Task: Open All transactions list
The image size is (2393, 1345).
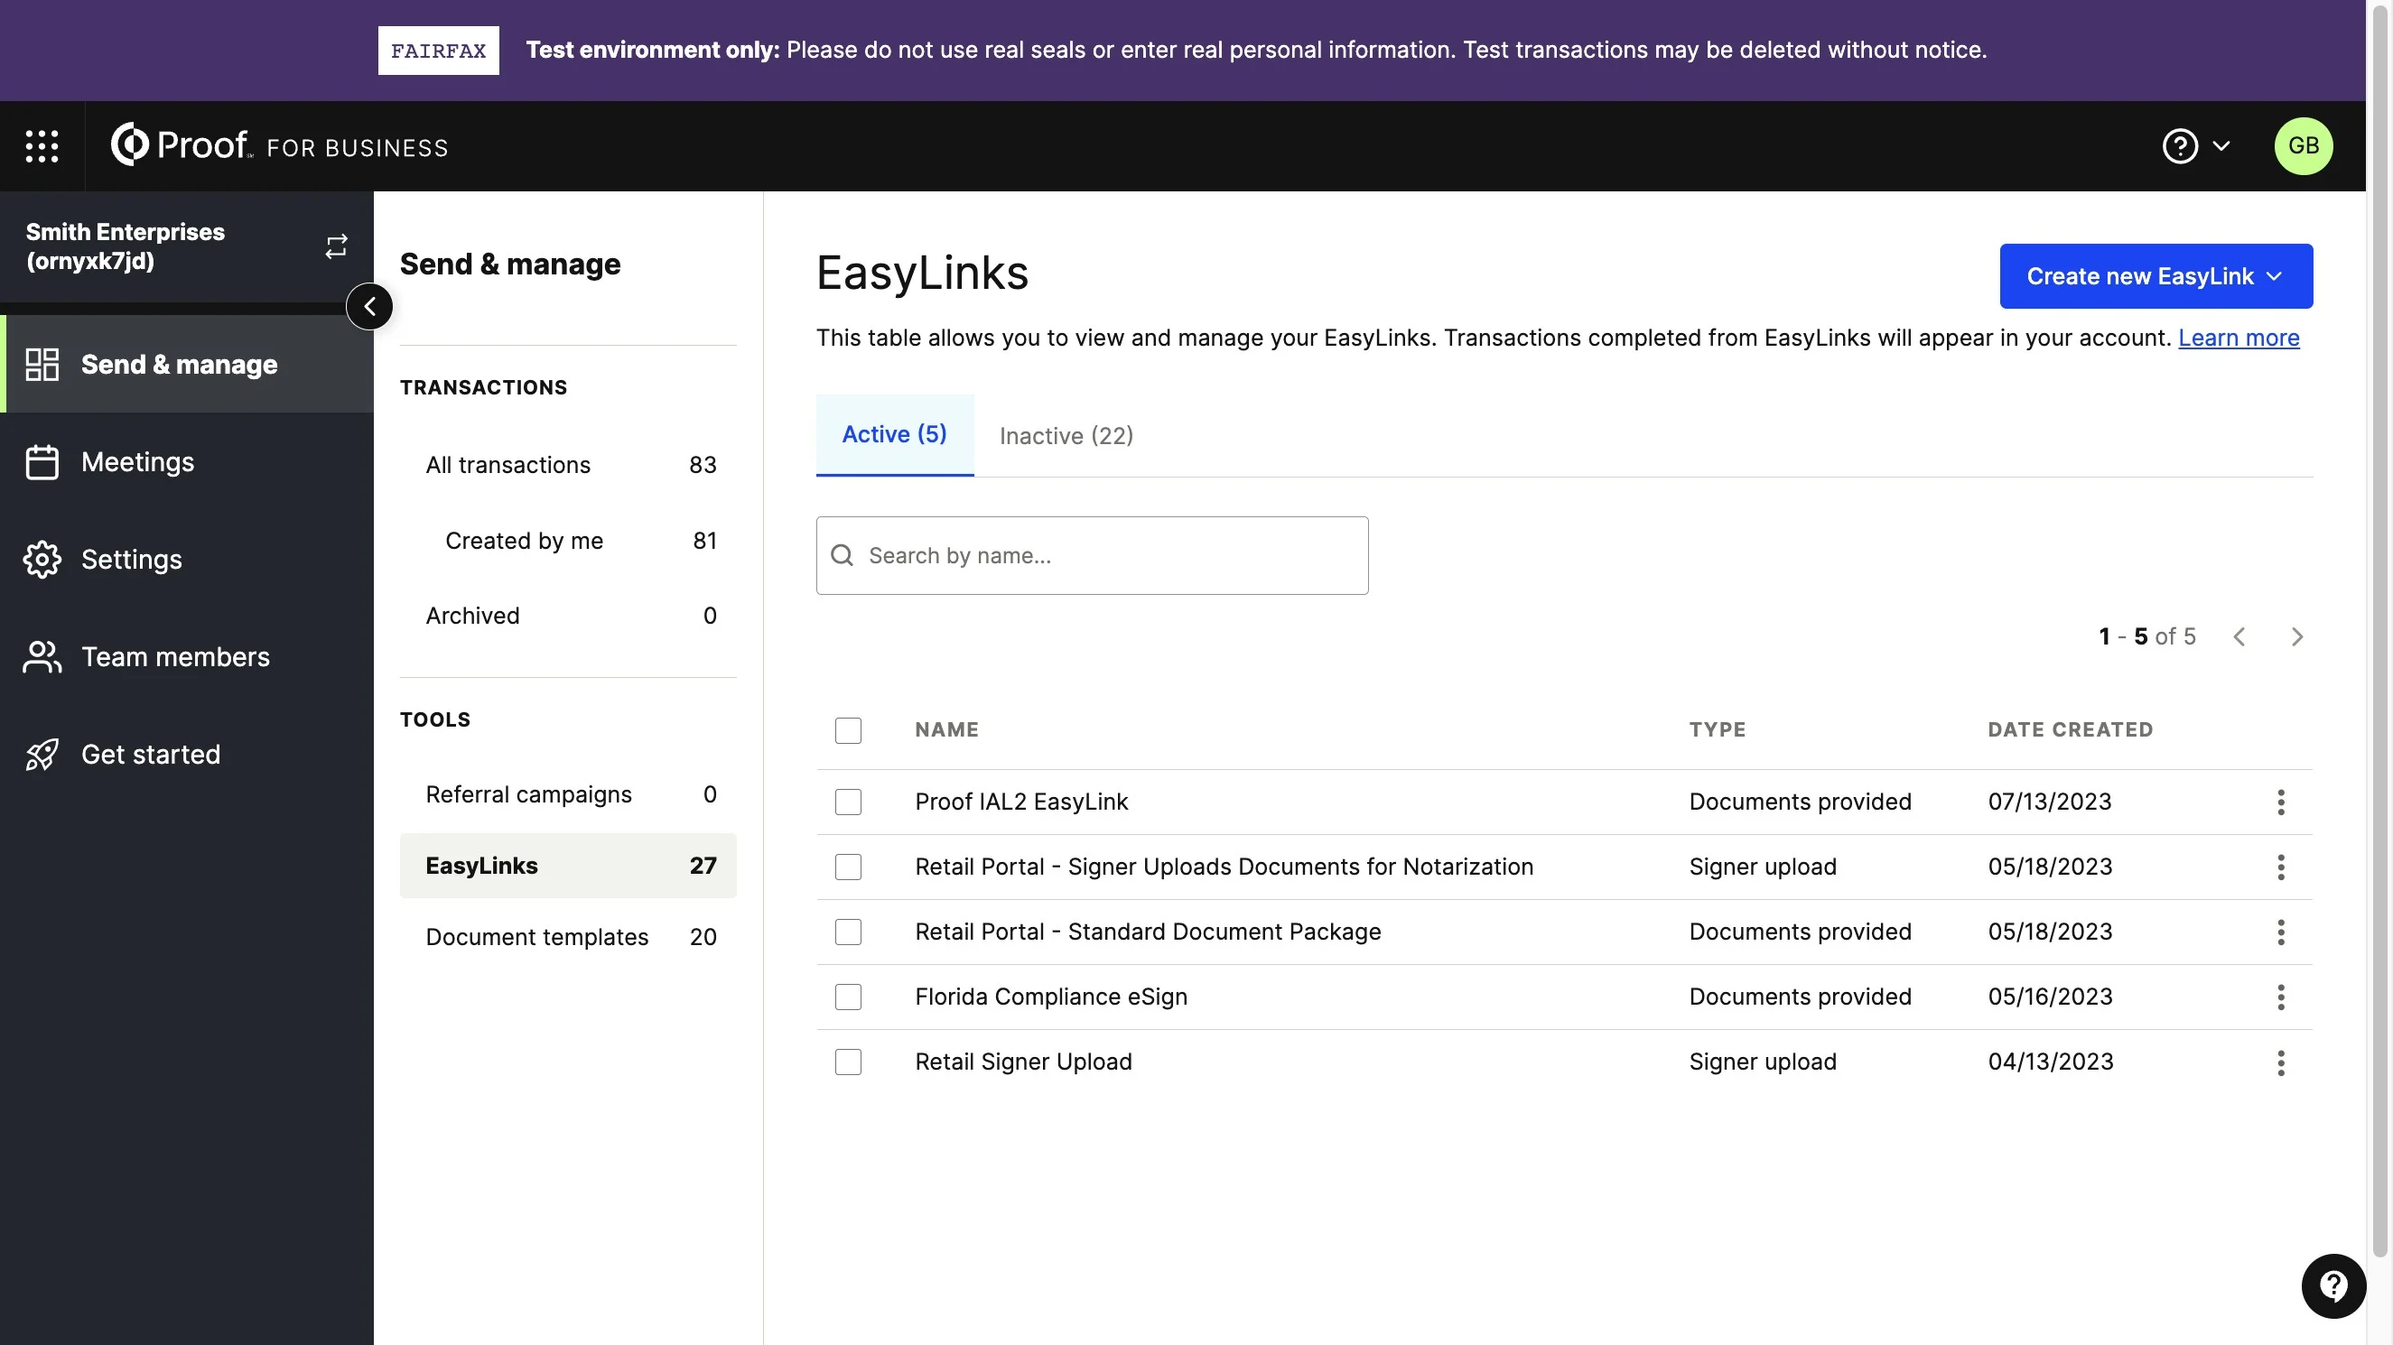Action: (568, 465)
